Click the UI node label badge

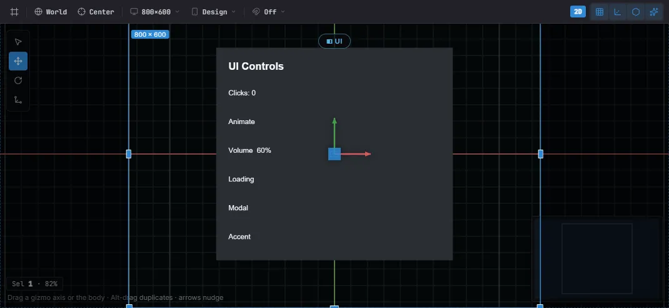(334, 41)
